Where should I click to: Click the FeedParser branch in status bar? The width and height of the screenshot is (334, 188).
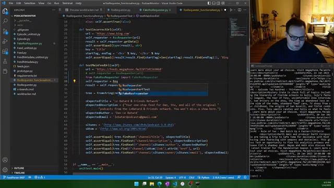(14, 178)
